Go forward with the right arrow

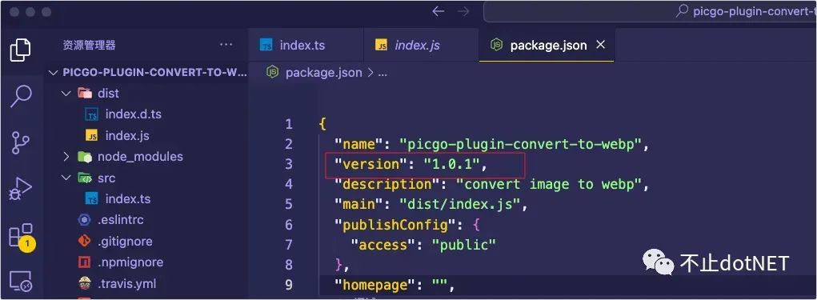tap(463, 11)
